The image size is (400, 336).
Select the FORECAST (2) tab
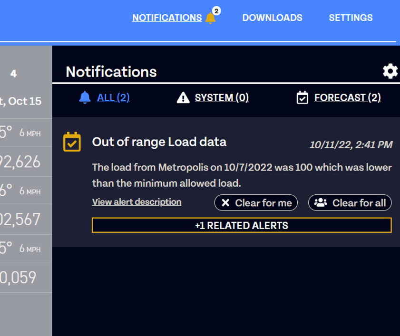coord(348,97)
